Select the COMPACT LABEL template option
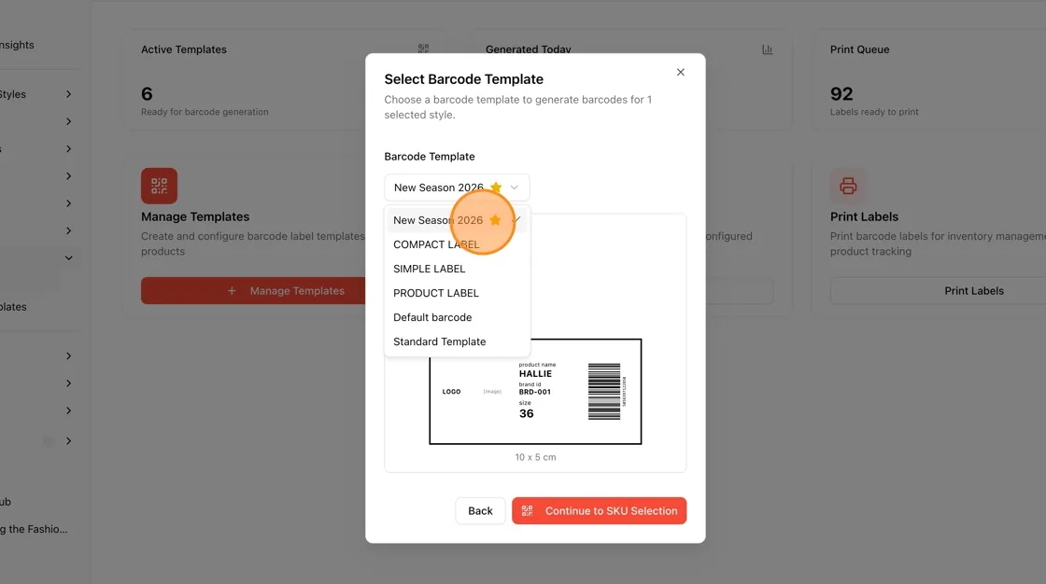Viewport: 1046px width, 584px height. click(457, 244)
